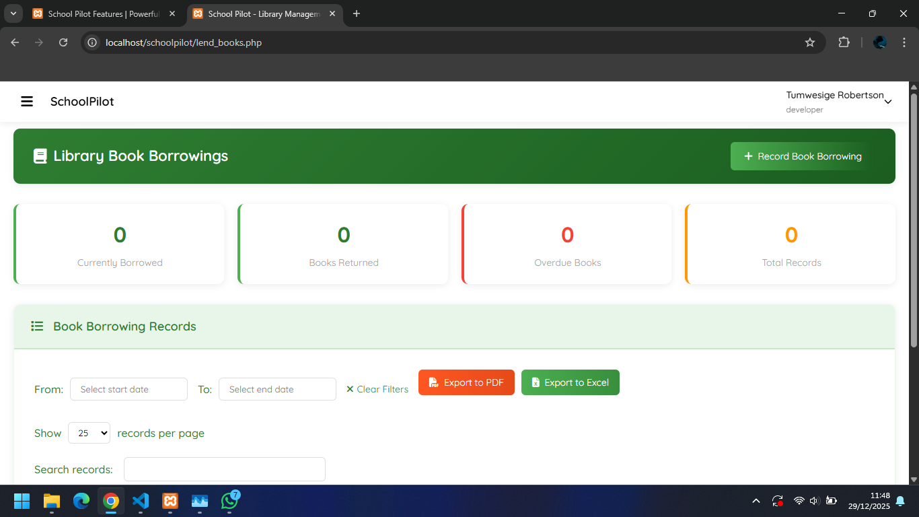Image resolution: width=919 pixels, height=517 pixels.
Task: Open the Chrome profile avatar
Action: pos(880,42)
